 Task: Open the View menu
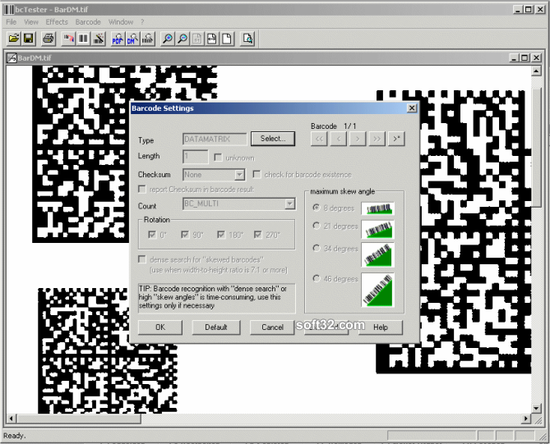pyautogui.click(x=31, y=22)
